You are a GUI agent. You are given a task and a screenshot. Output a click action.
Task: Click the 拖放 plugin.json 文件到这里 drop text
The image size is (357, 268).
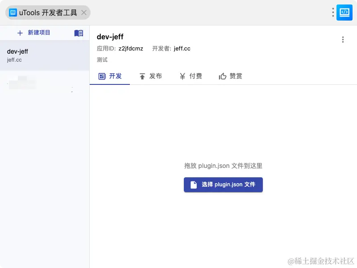223,166
